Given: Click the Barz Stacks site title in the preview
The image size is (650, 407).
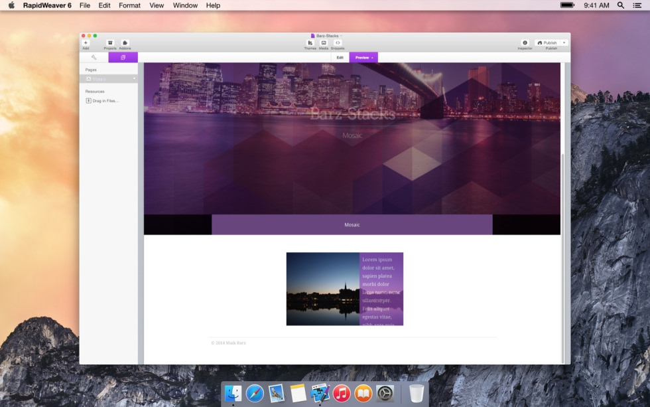Looking at the screenshot, I should (x=352, y=114).
